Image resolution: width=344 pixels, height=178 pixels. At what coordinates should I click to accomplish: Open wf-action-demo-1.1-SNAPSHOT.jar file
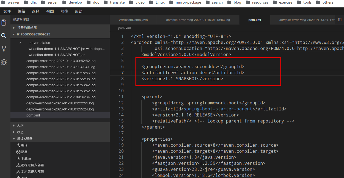57,55
